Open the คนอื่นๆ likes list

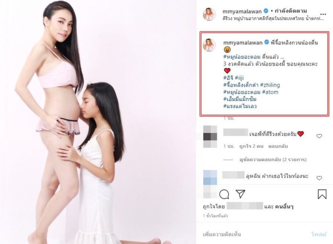pyautogui.click(x=284, y=207)
